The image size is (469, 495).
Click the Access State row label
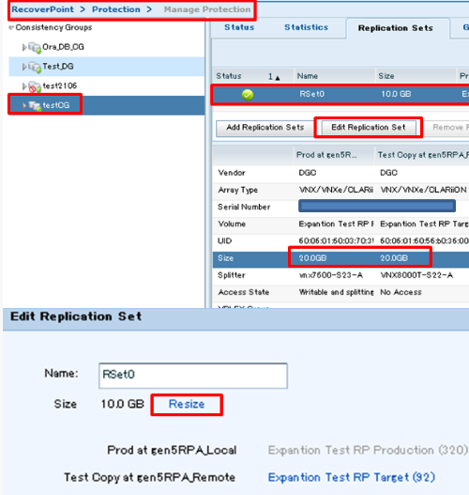coord(243,292)
